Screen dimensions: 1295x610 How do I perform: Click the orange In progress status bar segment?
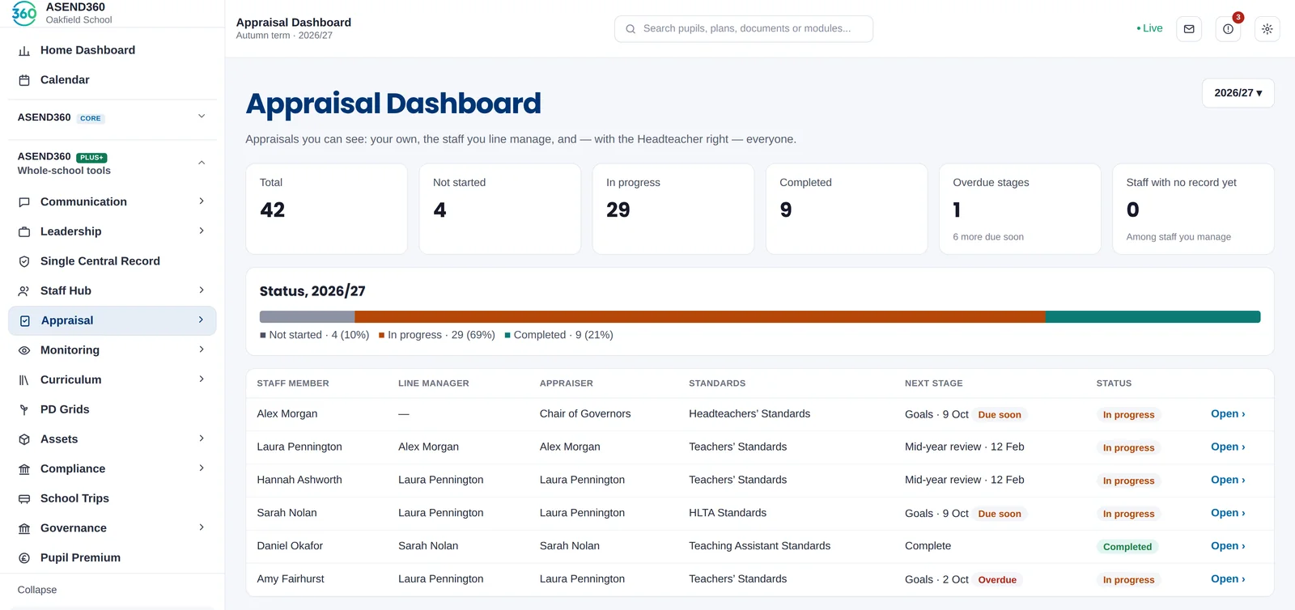click(700, 317)
